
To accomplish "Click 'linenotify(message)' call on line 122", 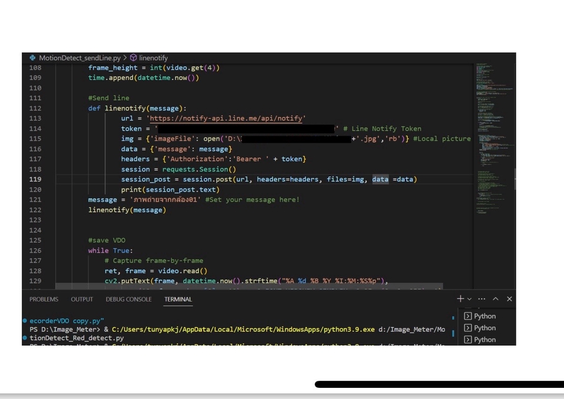I will click(x=127, y=210).
